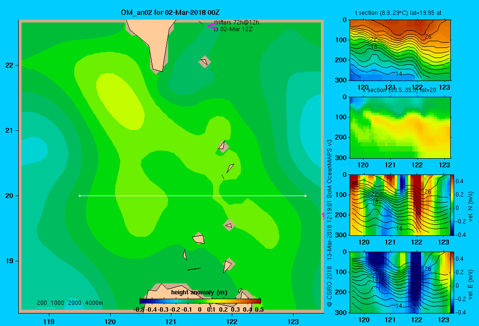Viewport: 479px width, 326px height.
Task: Click depth label 300 on the temperature section
Action: click(341, 80)
